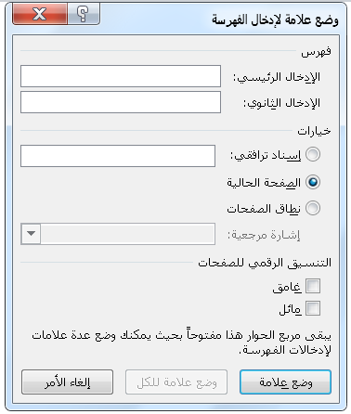
Task: Click the إشارة مرجعية label text
Action: tap(264, 235)
